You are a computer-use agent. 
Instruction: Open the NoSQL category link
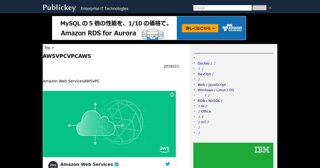[214, 101]
